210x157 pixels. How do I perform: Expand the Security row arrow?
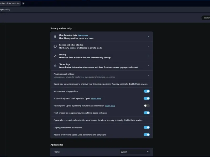click(x=148, y=56)
